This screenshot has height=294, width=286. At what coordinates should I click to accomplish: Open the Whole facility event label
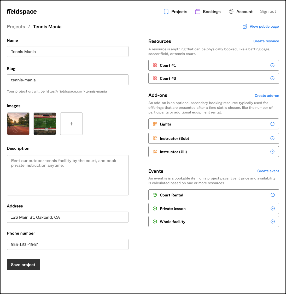tap(173, 222)
